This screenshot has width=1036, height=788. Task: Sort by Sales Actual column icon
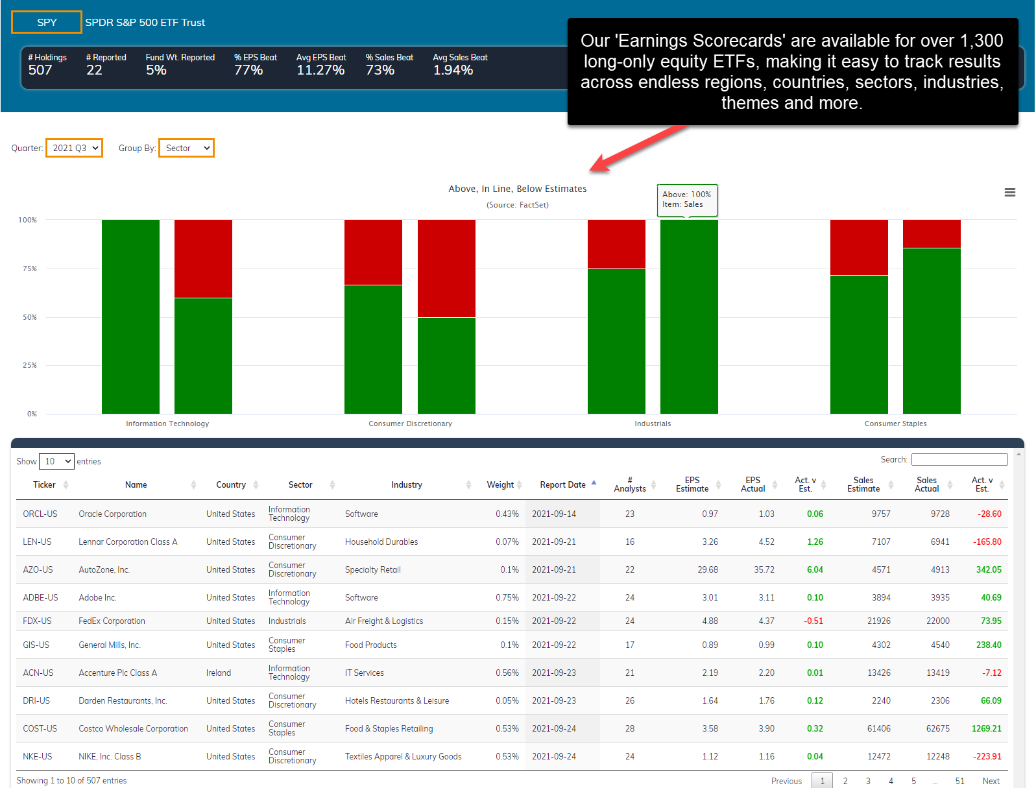click(x=950, y=485)
